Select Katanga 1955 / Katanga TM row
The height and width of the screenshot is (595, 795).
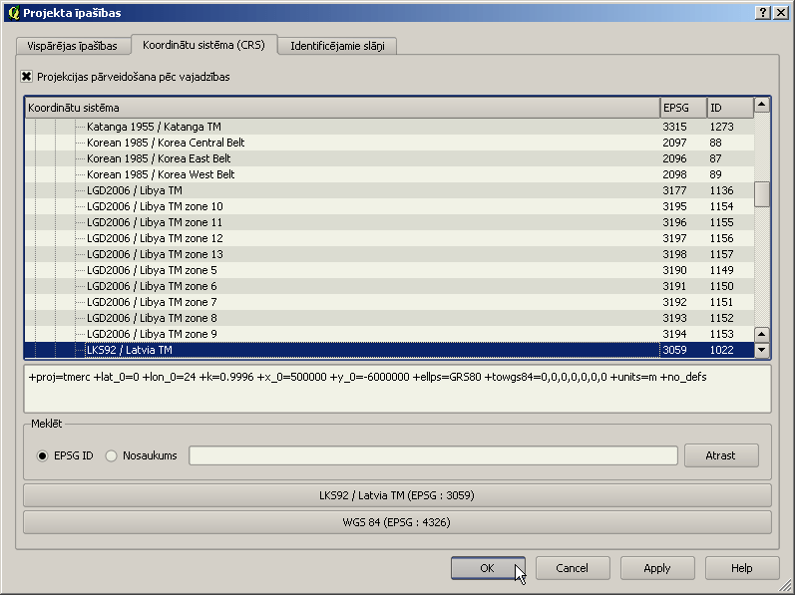(389, 127)
